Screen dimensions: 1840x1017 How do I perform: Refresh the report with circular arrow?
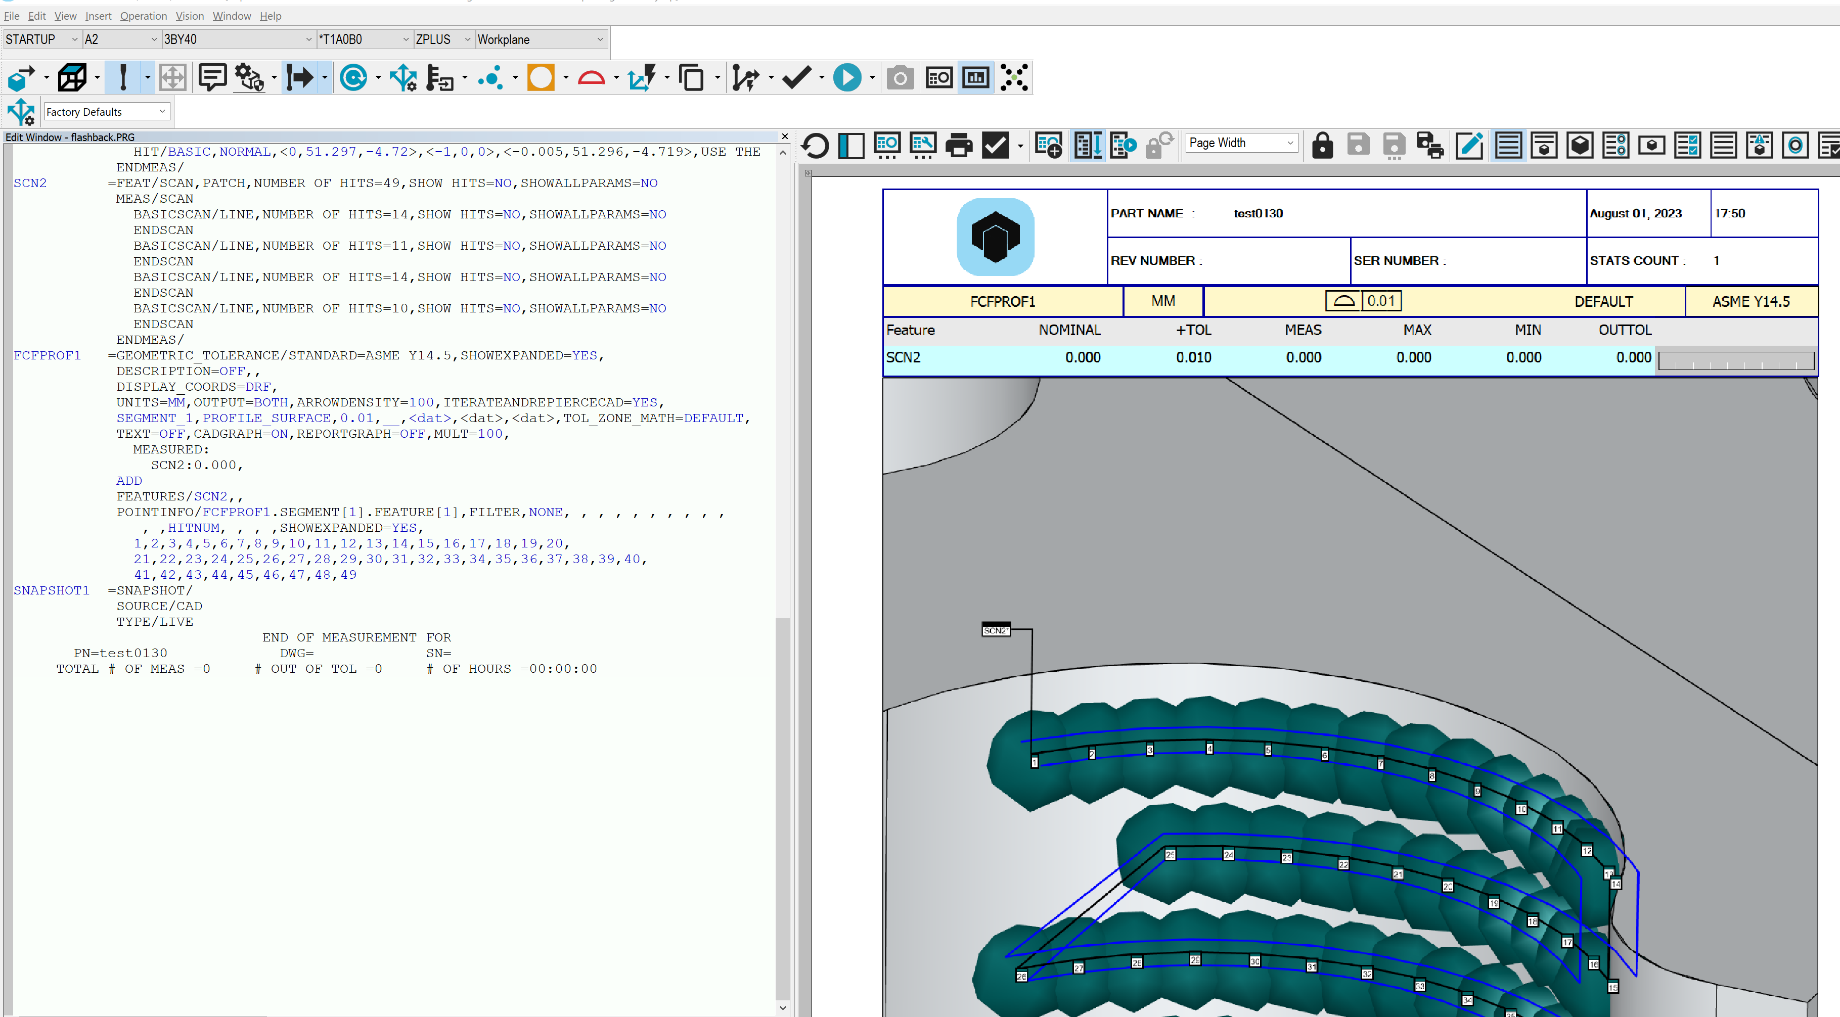pyautogui.click(x=815, y=145)
